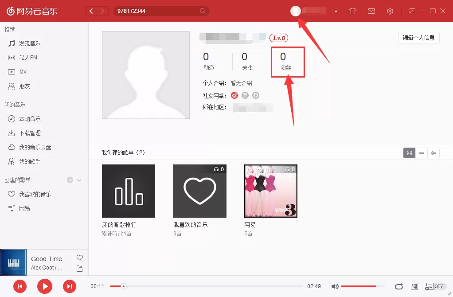Viewport: 453px width, 297px height.
Task: Click the Douban social network icon
Action: (245, 95)
